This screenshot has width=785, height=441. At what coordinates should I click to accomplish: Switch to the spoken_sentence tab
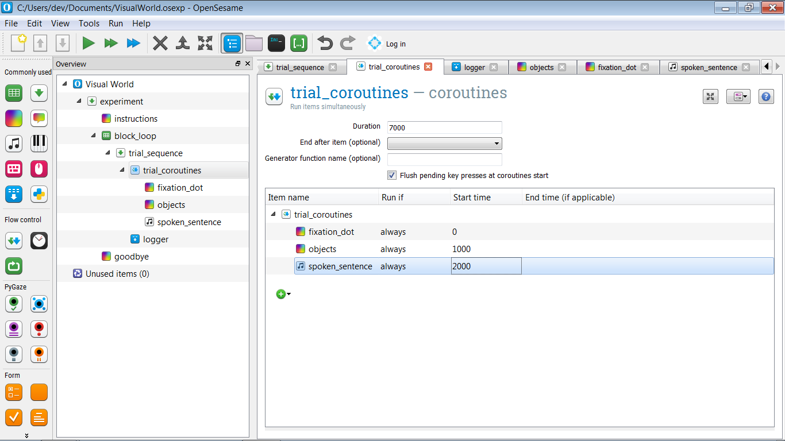pyautogui.click(x=709, y=67)
